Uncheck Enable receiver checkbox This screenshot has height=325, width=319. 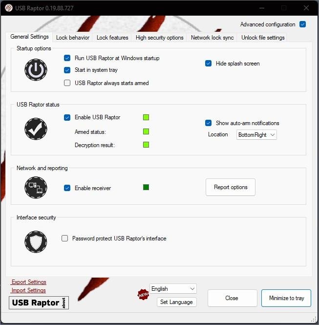[x=67, y=188]
